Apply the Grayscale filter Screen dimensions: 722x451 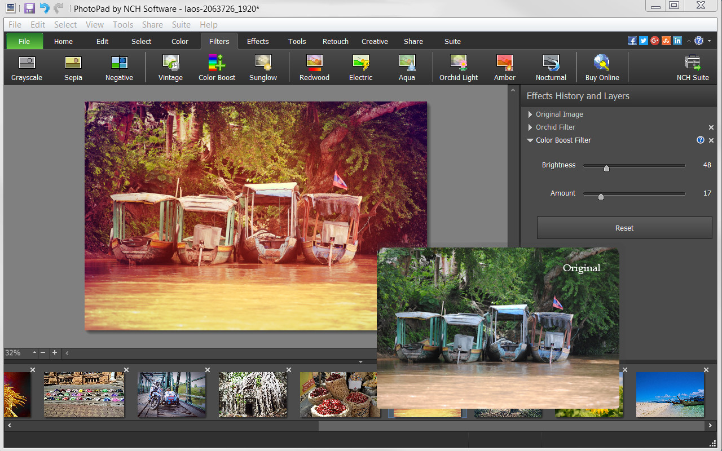point(26,67)
